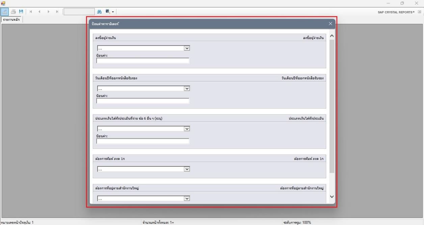The height and width of the screenshot is (225, 424).
Task: Click the scroll down arrow in the dialog
Action: point(331,197)
